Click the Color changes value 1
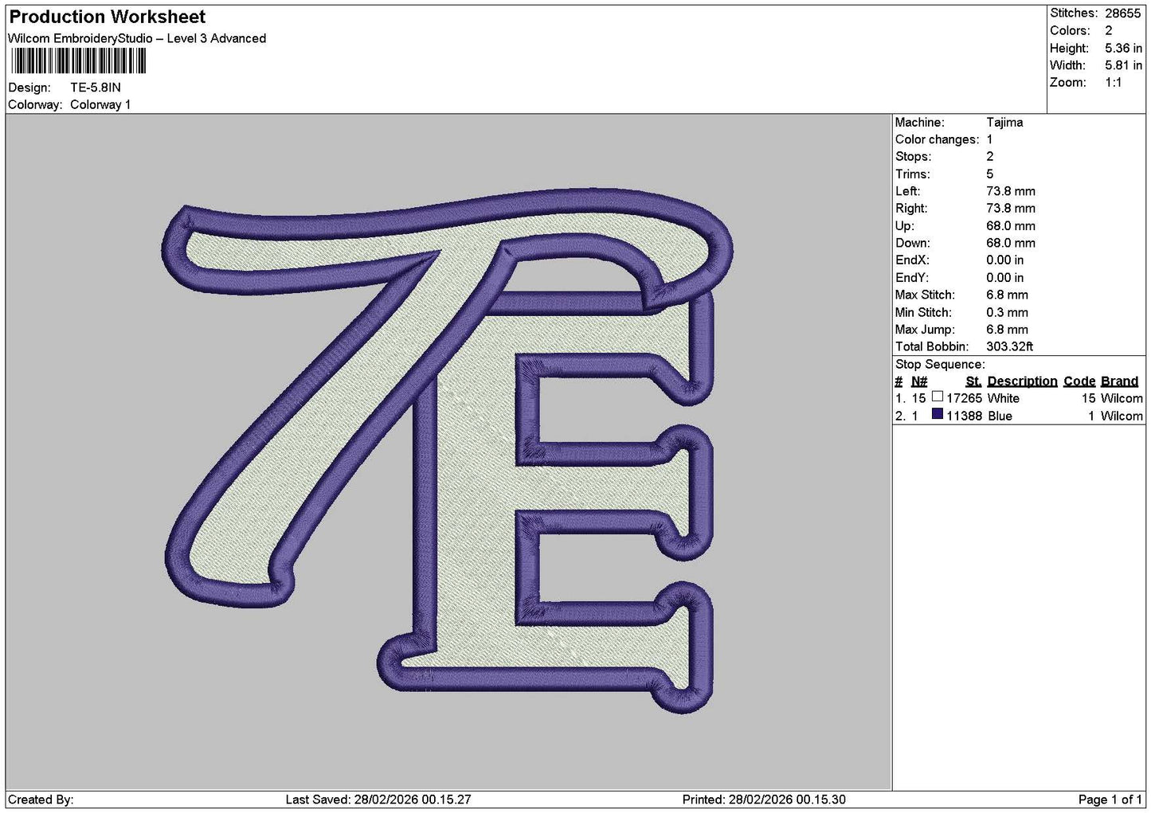This screenshot has height=813, width=1151. click(989, 139)
